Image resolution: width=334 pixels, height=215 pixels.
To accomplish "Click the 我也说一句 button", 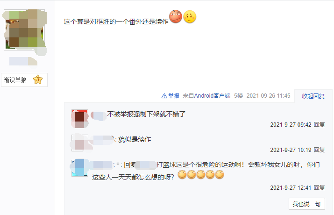I will pyautogui.click(x=307, y=204).
